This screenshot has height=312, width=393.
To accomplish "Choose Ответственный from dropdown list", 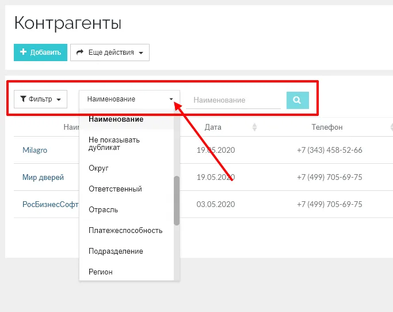I will point(115,189).
